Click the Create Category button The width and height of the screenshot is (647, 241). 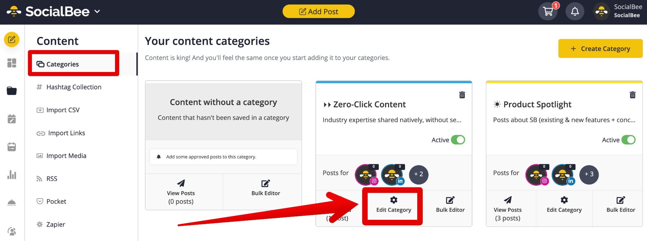(600, 49)
